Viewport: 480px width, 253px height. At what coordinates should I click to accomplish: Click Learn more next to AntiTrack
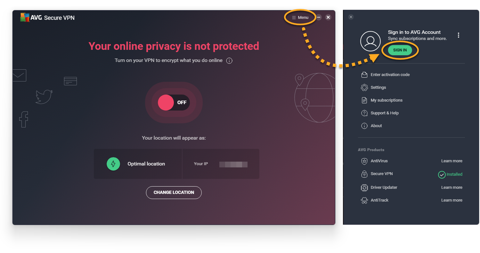pyautogui.click(x=452, y=200)
